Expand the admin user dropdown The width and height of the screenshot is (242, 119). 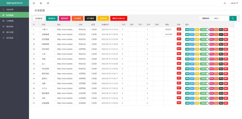pos(234,3)
